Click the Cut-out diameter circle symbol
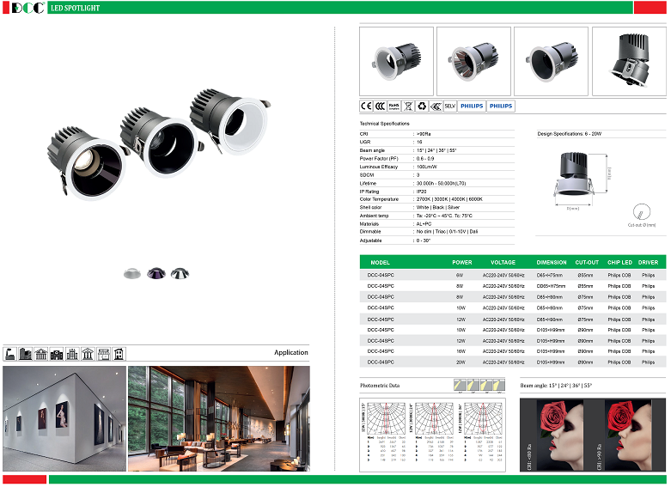 click(x=642, y=212)
